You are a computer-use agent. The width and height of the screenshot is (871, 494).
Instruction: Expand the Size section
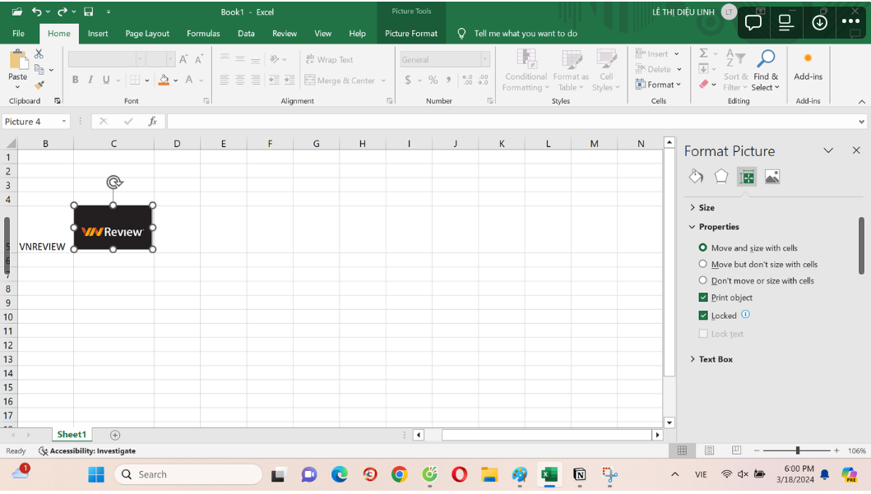706,208
